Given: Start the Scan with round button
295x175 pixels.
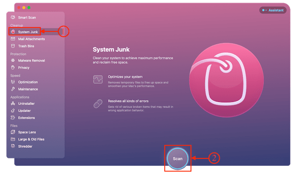Looking at the screenshot, I should tap(177, 158).
